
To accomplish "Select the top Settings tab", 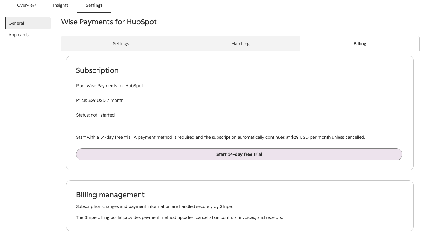I will coord(94,5).
